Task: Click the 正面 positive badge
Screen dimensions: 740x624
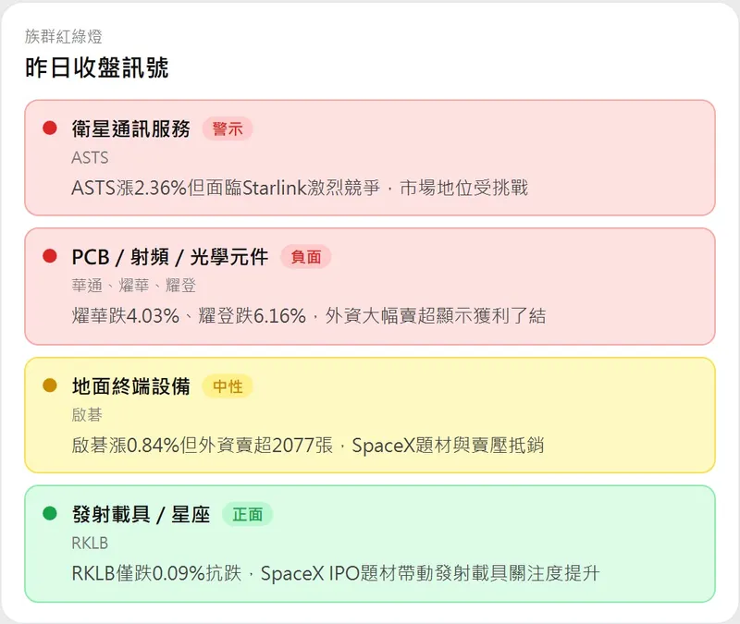Action: (x=247, y=514)
